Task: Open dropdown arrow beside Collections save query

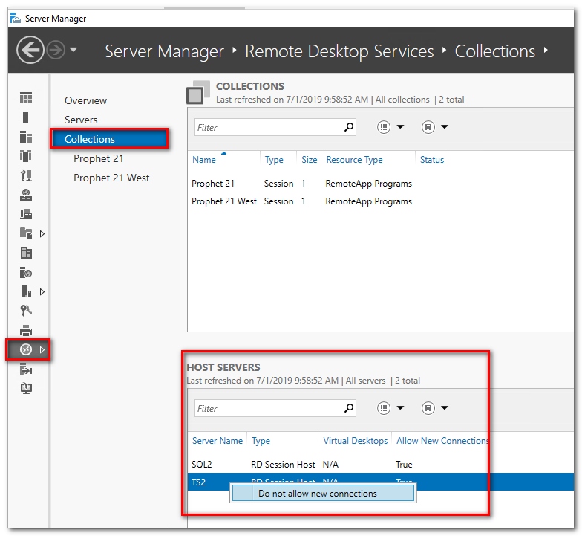Action: coord(445,126)
